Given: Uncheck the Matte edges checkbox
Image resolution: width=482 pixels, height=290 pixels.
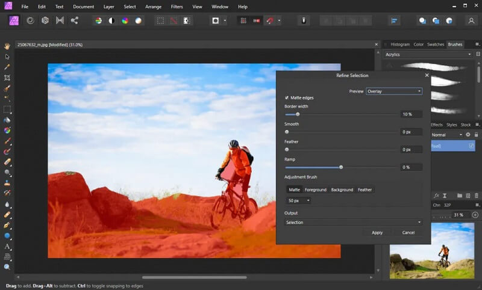Looking at the screenshot, I should (x=287, y=97).
